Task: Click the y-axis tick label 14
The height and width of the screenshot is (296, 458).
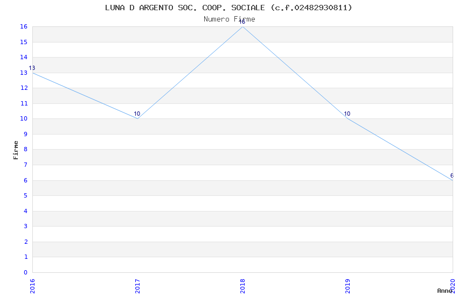Action: tap(24, 57)
